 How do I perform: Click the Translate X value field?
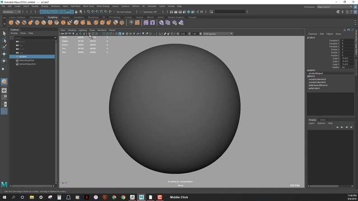[347, 41]
